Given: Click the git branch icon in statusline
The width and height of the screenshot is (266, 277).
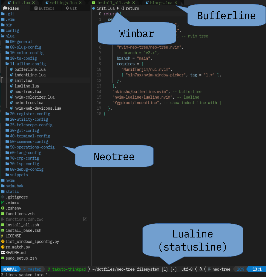Looking at the screenshot, I should pos(24,269).
